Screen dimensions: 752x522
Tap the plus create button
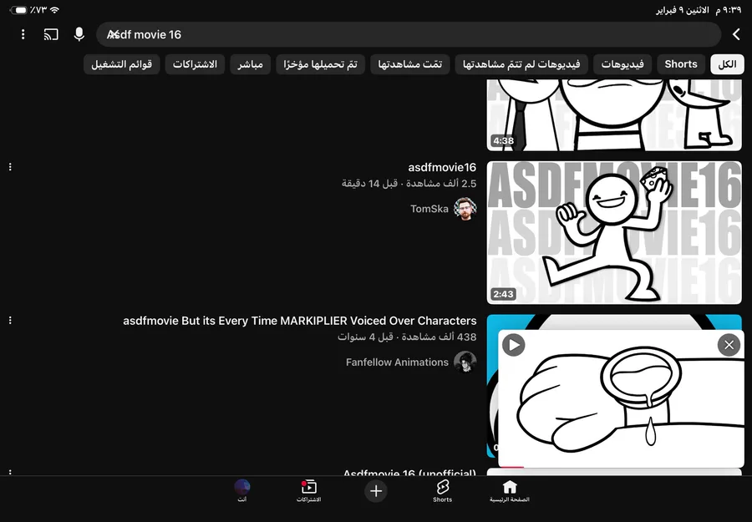tap(376, 491)
